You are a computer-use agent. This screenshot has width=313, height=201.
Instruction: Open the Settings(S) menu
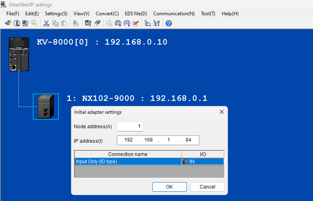[56, 14]
